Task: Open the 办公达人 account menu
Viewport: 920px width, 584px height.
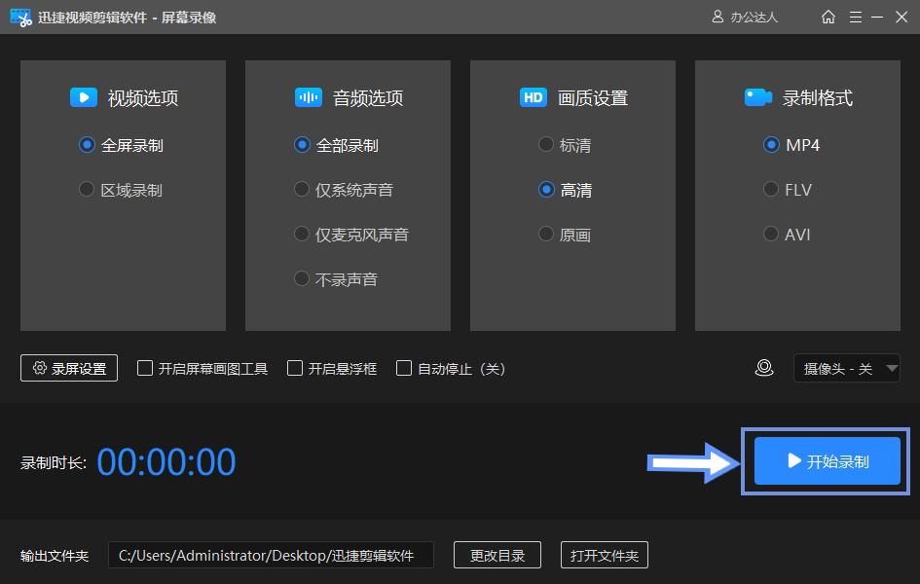Action: pyautogui.click(x=745, y=17)
